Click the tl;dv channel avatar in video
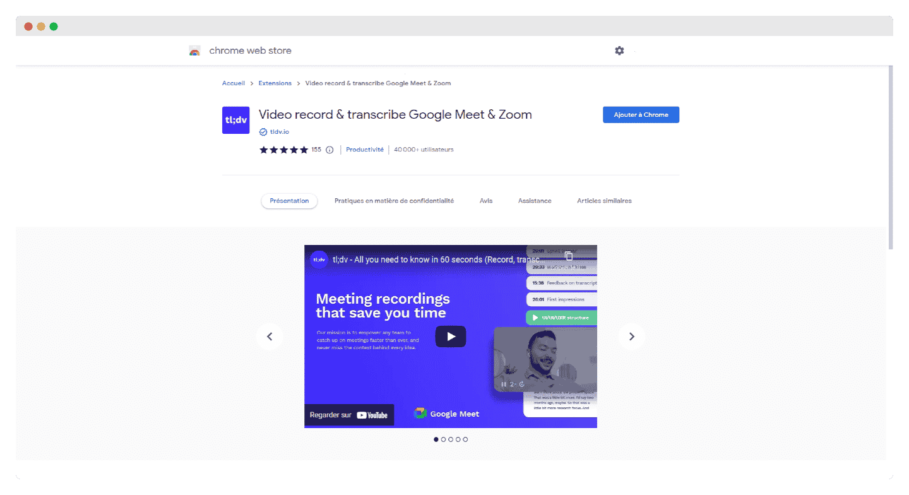 pyautogui.click(x=319, y=259)
